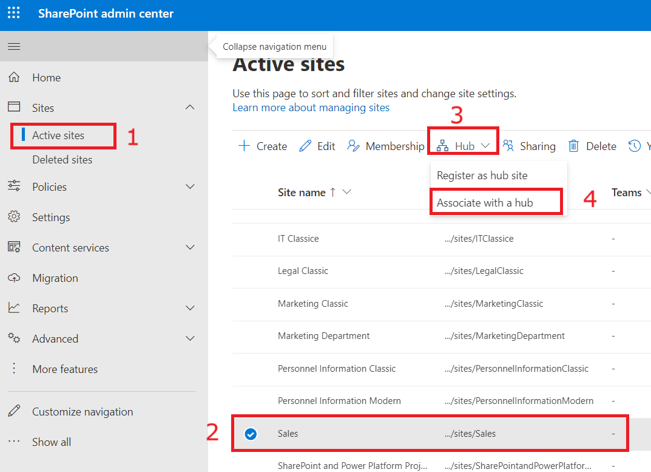Open Deleted sites in the sidebar
Screen dimensions: 651x472
click(62, 160)
